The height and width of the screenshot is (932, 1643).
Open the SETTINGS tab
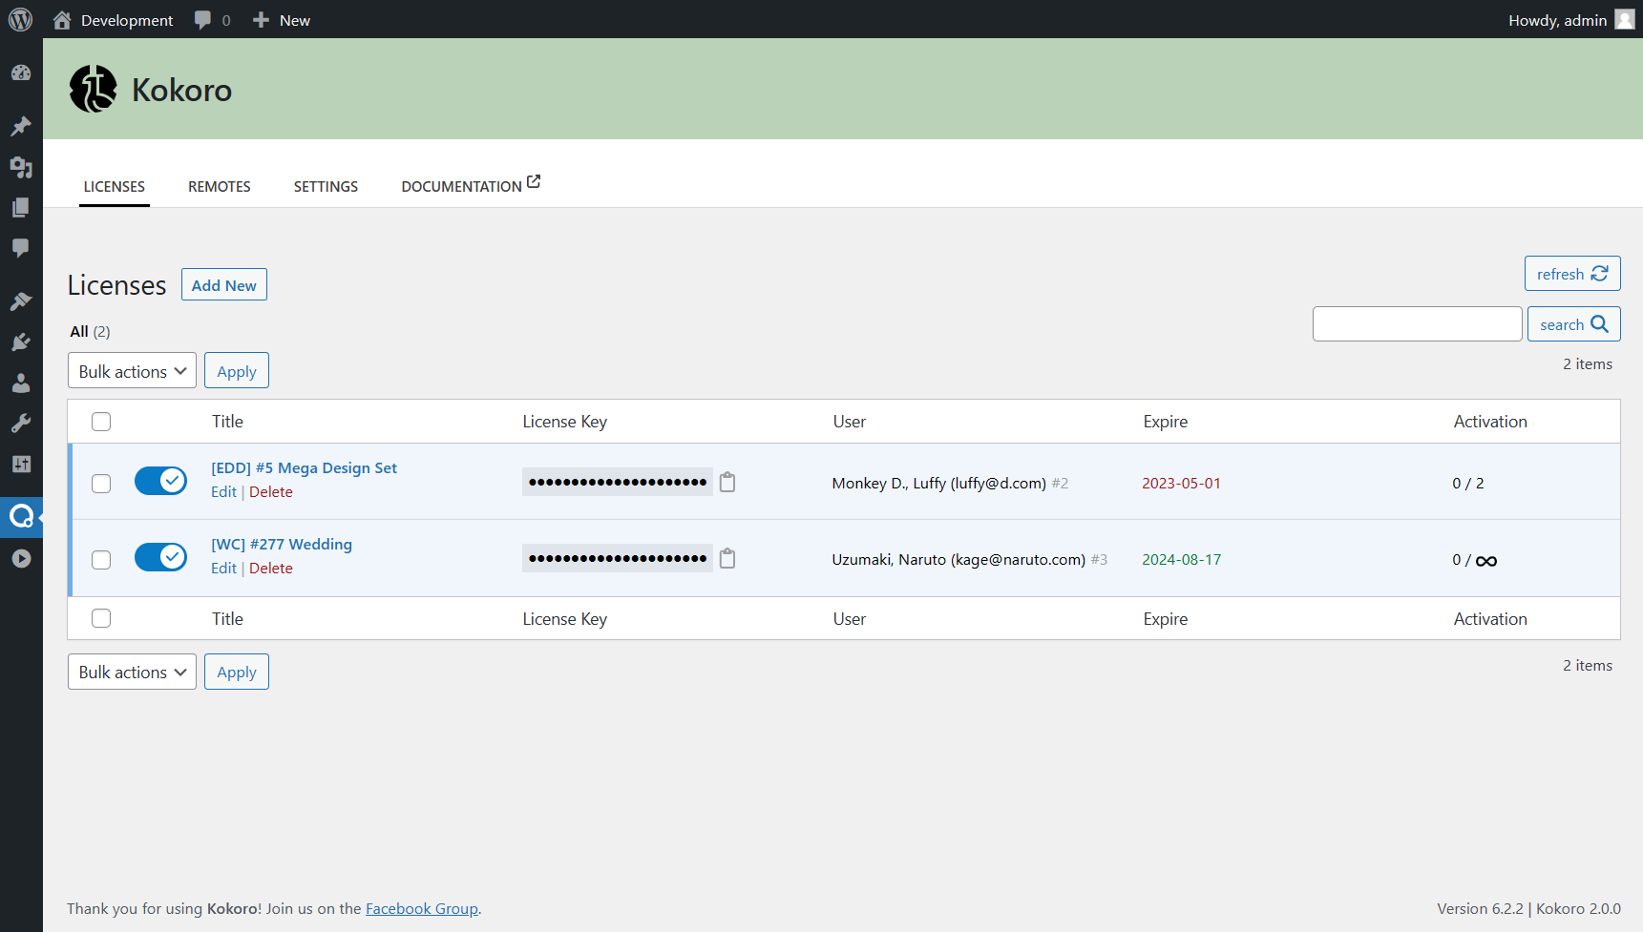point(326,186)
